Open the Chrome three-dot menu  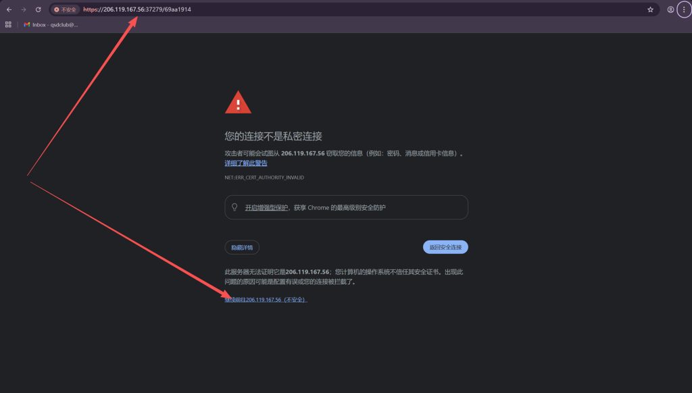click(684, 9)
